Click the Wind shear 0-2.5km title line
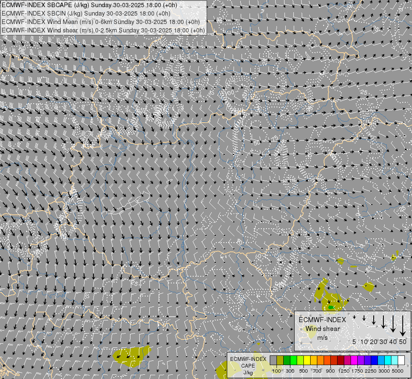The height and width of the screenshot is (379, 412). [x=103, y=30]
